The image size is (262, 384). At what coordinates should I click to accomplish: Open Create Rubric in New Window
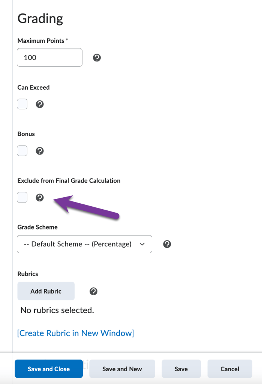(x=75, y=333)
